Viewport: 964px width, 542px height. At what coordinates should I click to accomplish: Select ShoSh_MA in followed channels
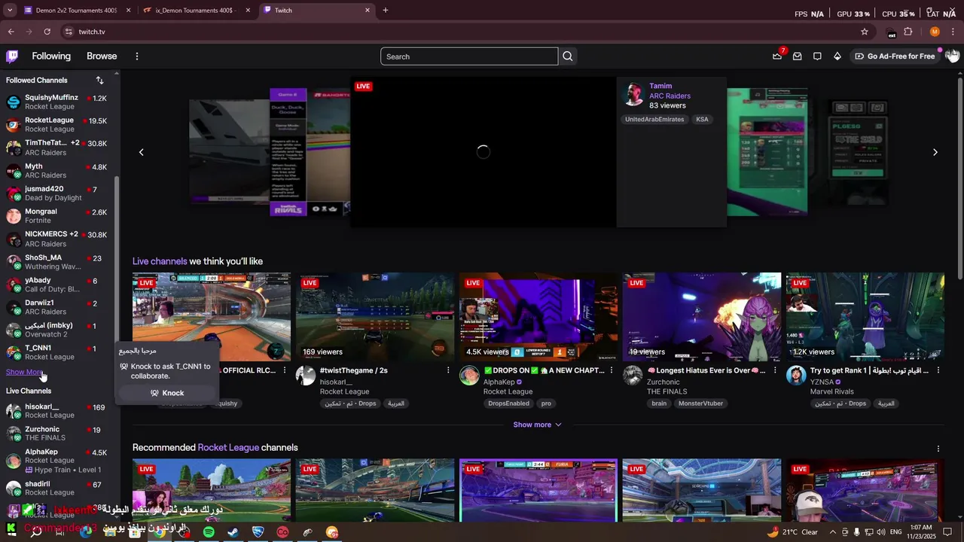59,262
